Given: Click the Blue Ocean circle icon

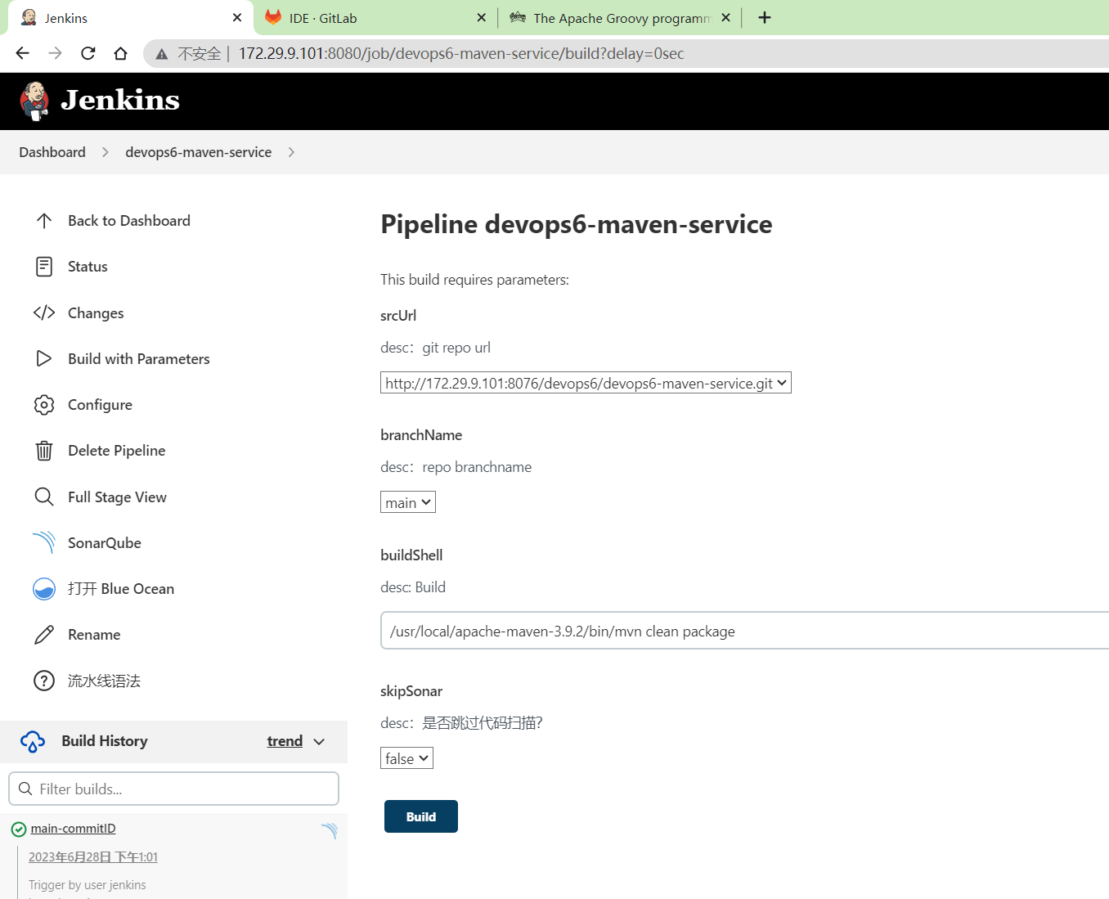Looking at the screenshot, I should click(x=44, y=589).
